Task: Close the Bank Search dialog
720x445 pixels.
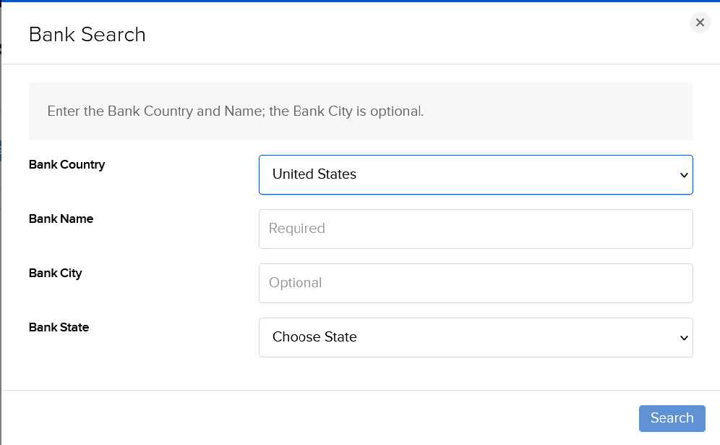Action: click(x=700, y=22)
